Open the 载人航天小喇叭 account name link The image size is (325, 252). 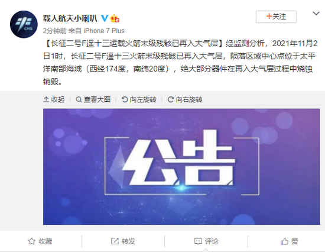pos(70,18)
